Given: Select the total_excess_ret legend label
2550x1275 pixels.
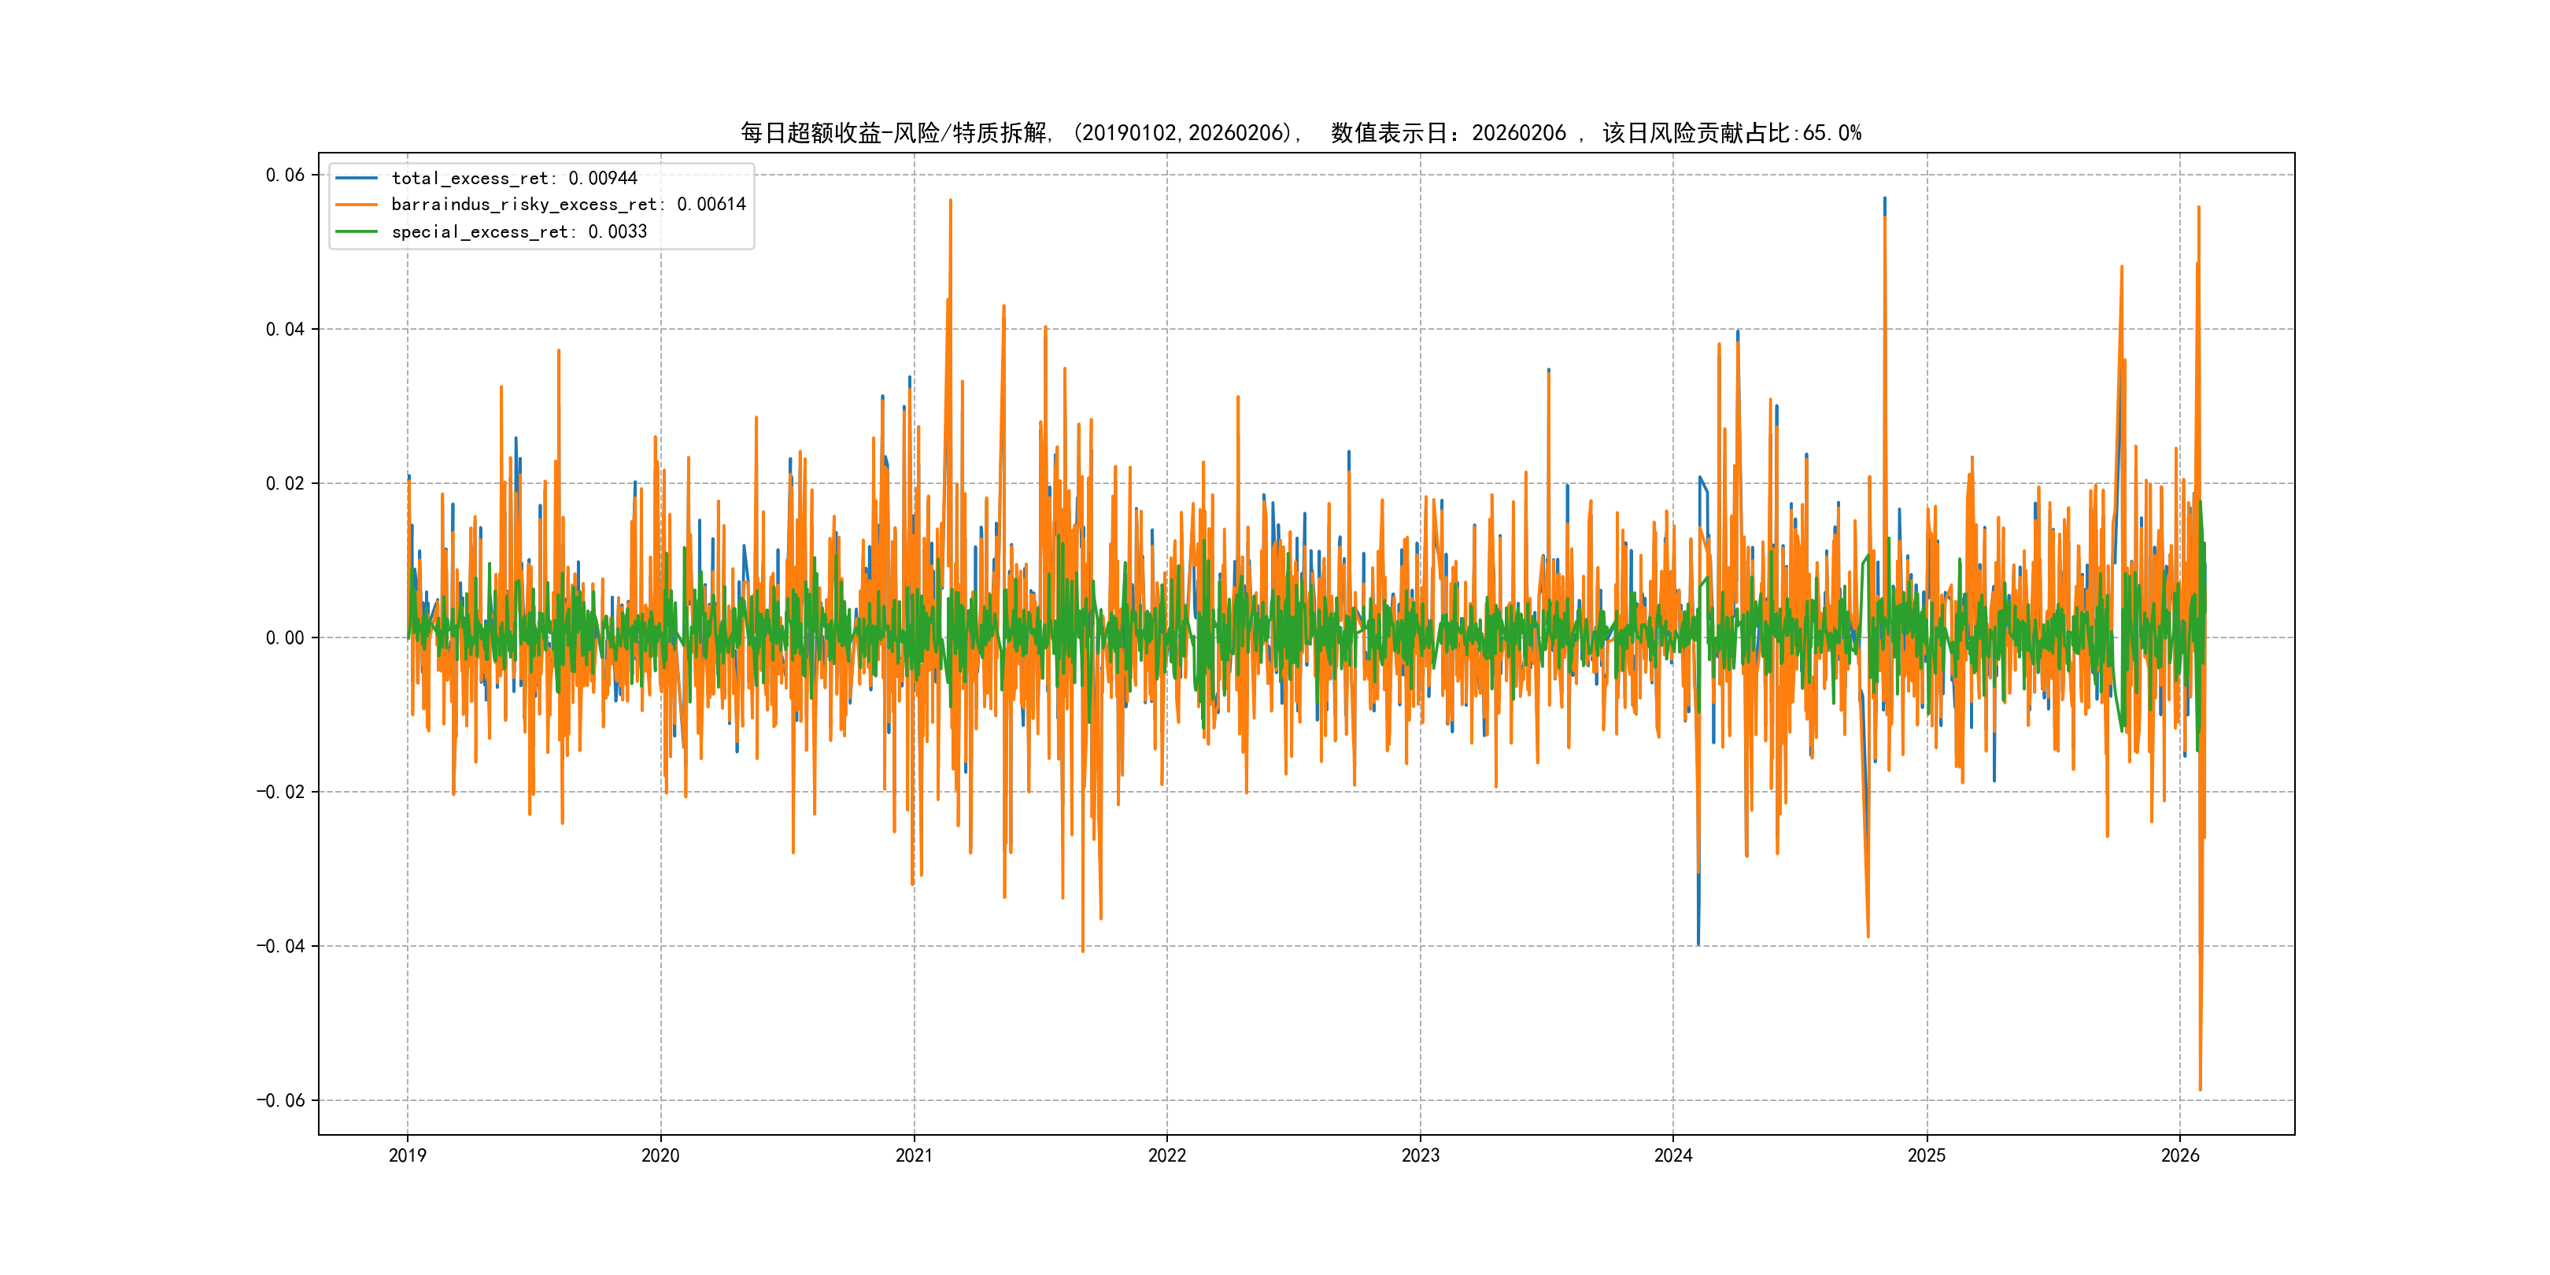Looking at the screenshot, I should tap(514, 178).
